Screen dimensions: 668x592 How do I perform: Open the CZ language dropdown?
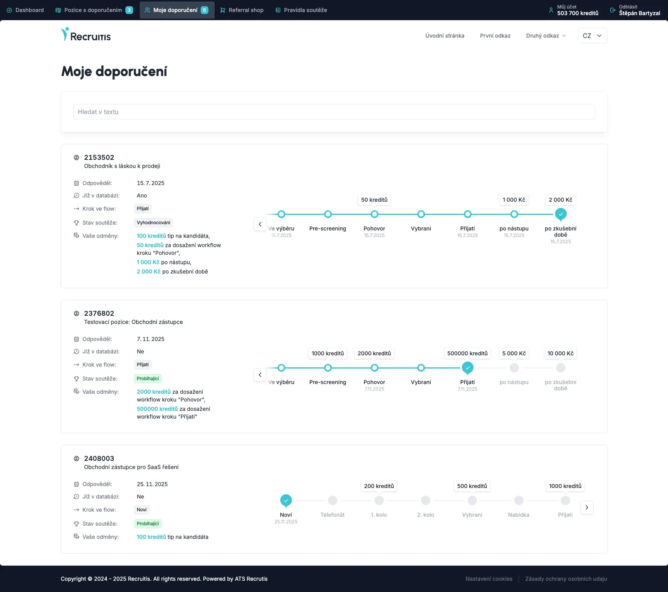coord(592,36)
